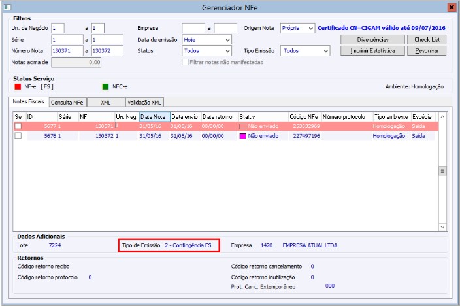460x306 pixels.
Task: Click Empresa code 1420
Action: point(267,245)
